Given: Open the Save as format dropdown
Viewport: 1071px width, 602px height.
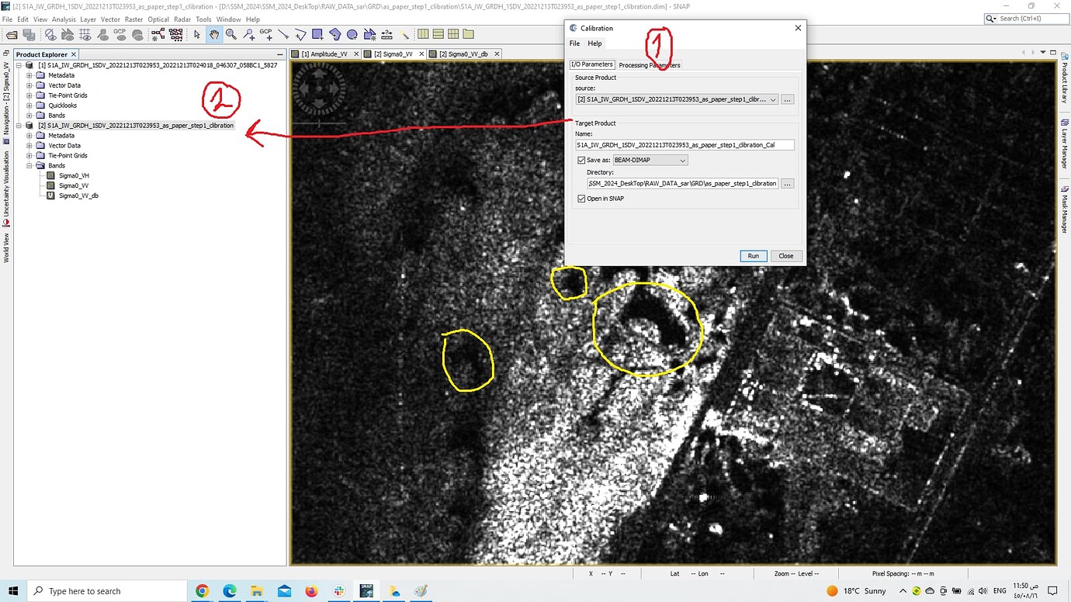Looking at the screenshot, I should pos(682,160).
